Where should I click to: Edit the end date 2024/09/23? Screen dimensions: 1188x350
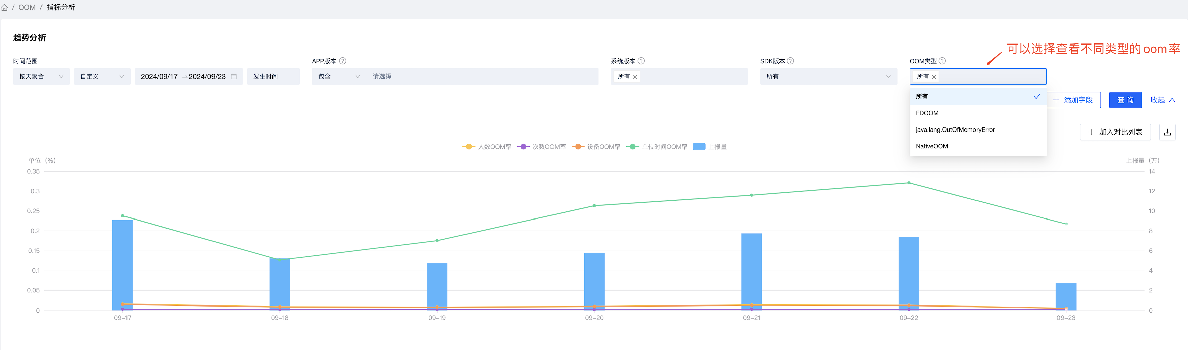[x=207, y=77]
